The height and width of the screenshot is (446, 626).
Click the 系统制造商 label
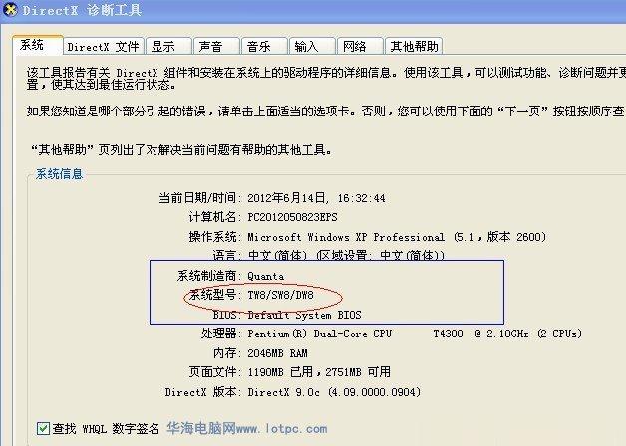pos(209,276)
